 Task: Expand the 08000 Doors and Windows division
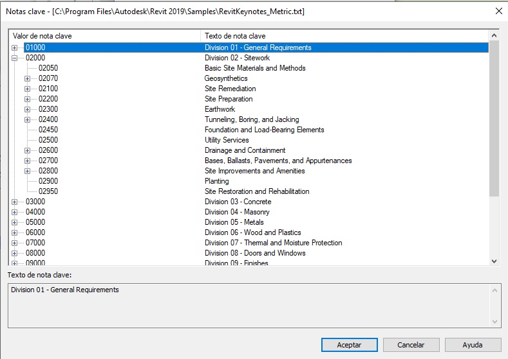point(15,253)
